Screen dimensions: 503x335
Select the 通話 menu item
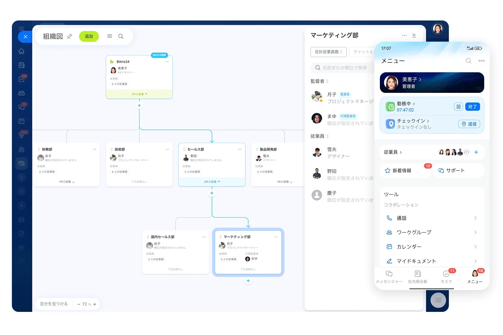pos(432,218)
